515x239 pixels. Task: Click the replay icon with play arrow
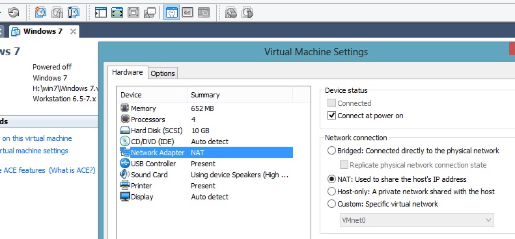click(247, 12)
